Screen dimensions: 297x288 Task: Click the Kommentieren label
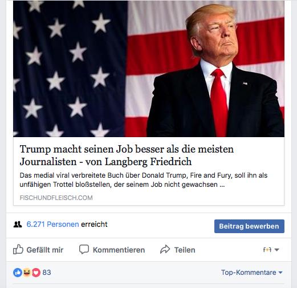119,250
